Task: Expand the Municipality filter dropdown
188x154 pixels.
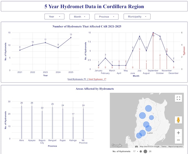Action: (137, 17)
